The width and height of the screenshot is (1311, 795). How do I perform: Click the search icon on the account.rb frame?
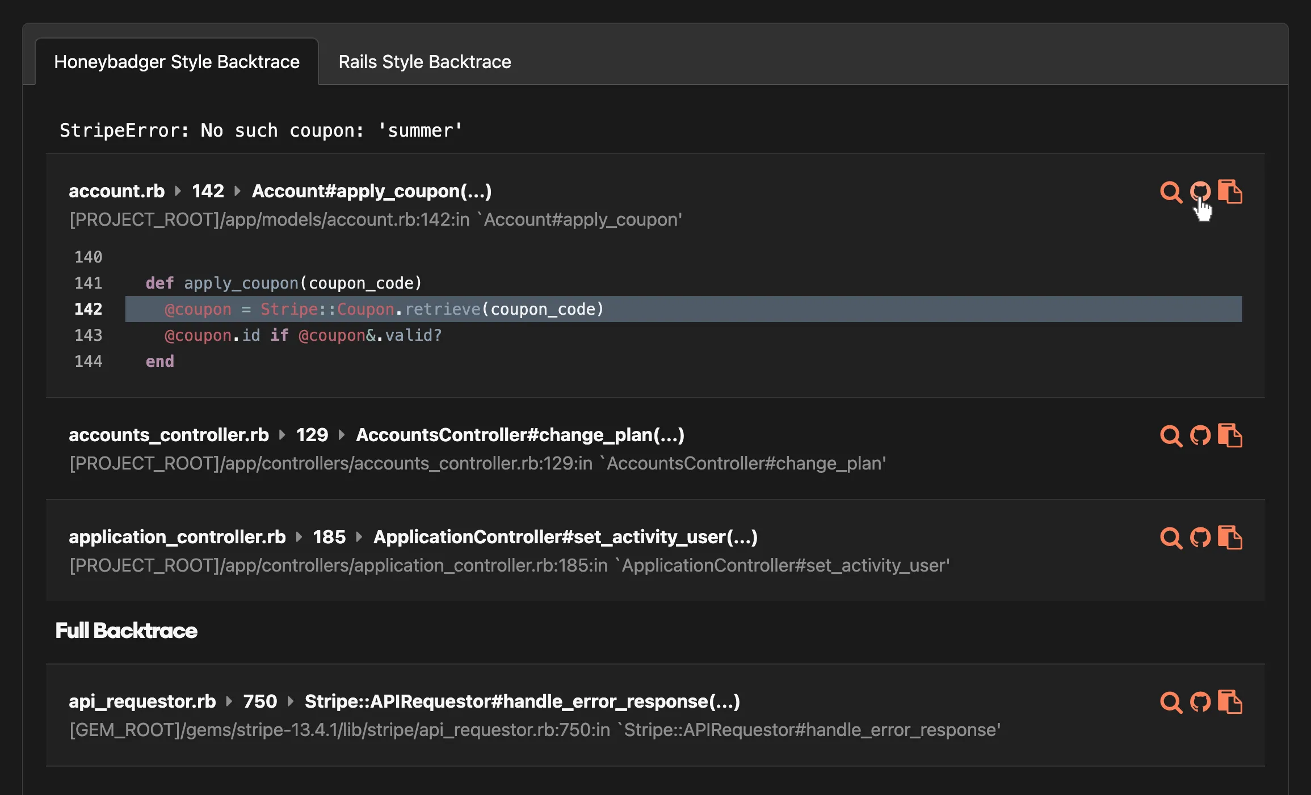coord(1170,192)
